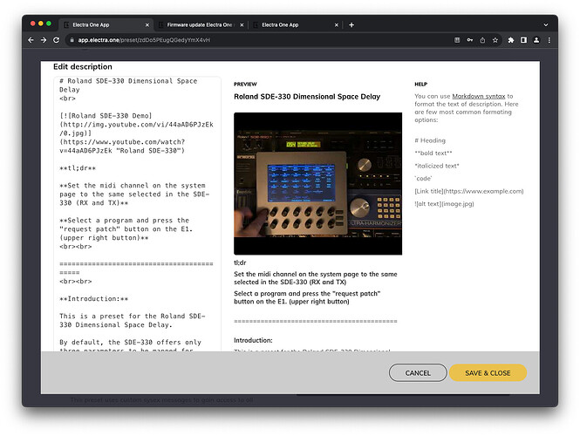580x436 pixels.
Task: Close the first Electra One App tab
Action: (x=147, y=24)
